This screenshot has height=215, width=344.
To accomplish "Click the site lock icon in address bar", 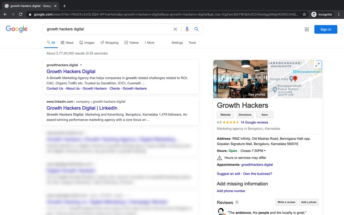I will [x=30, y=14].
